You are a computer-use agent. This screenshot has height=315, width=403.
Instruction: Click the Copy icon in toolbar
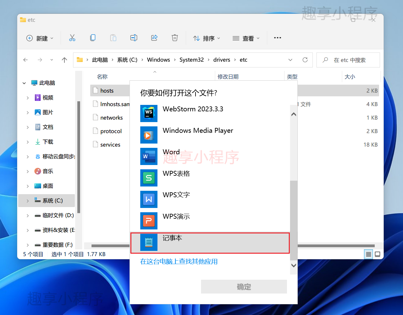93,38
